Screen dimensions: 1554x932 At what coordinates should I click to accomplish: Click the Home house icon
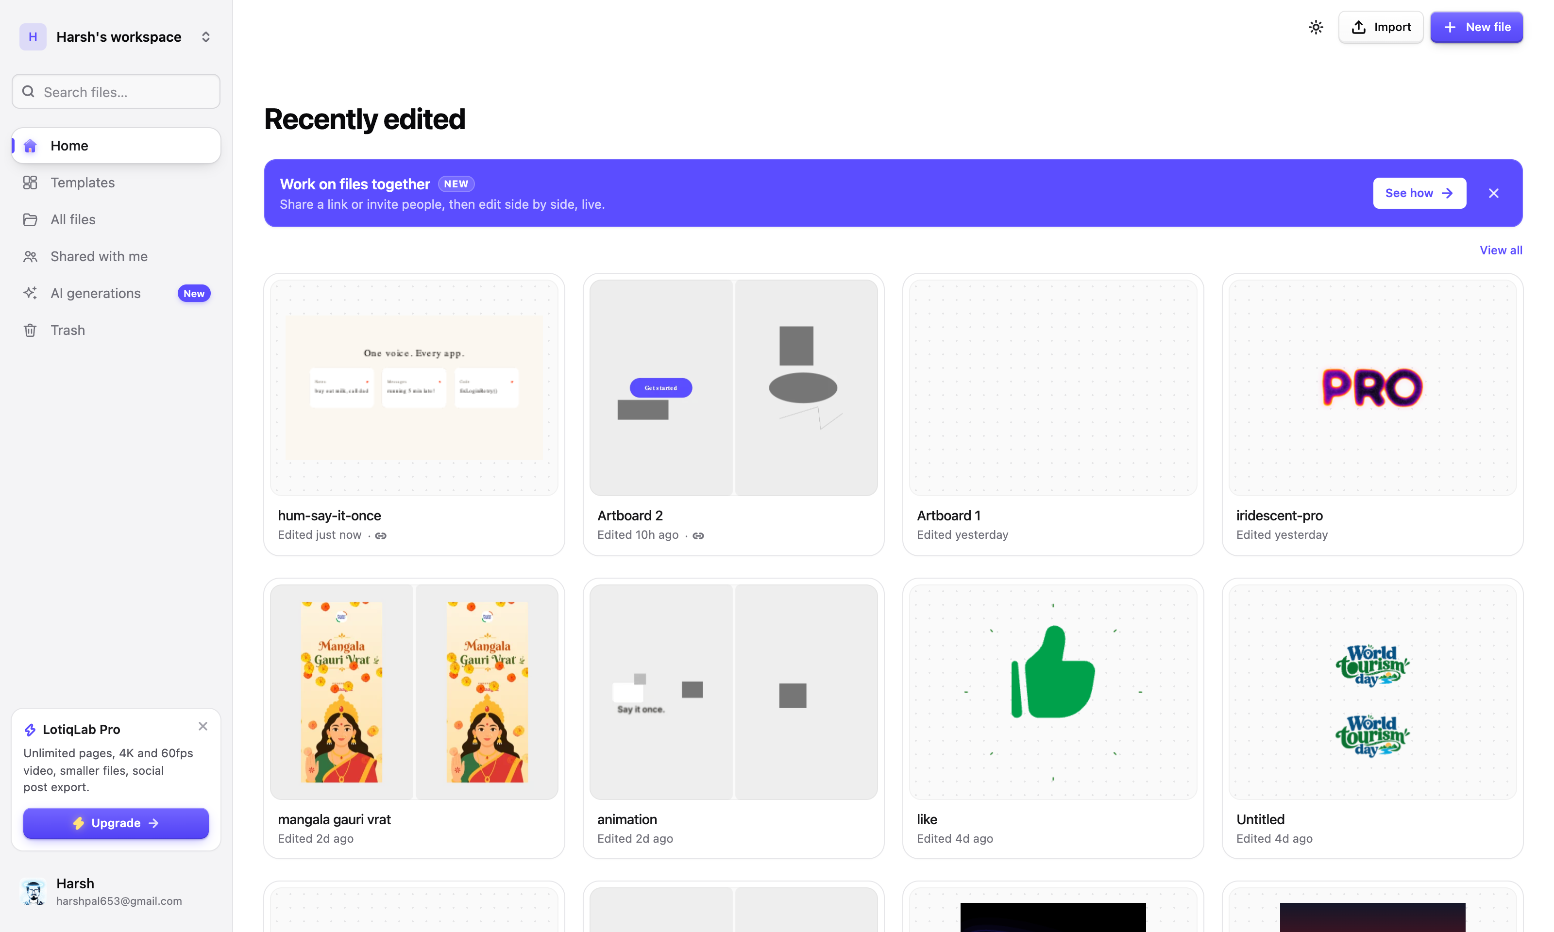pos(30,146)
